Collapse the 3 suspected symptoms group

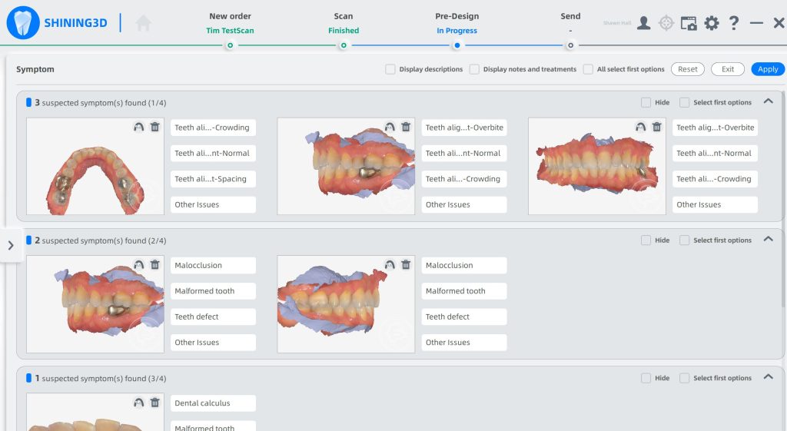tap(768, 101)
